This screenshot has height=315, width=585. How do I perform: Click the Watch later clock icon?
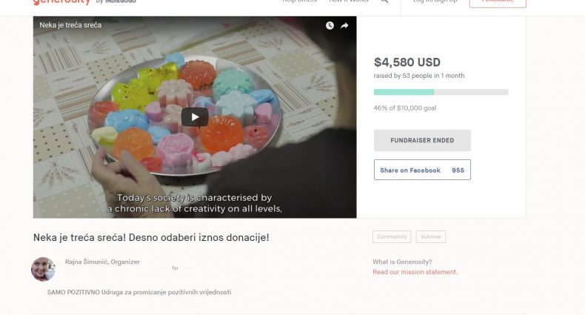pyautogui.click(x=330, y=25)
